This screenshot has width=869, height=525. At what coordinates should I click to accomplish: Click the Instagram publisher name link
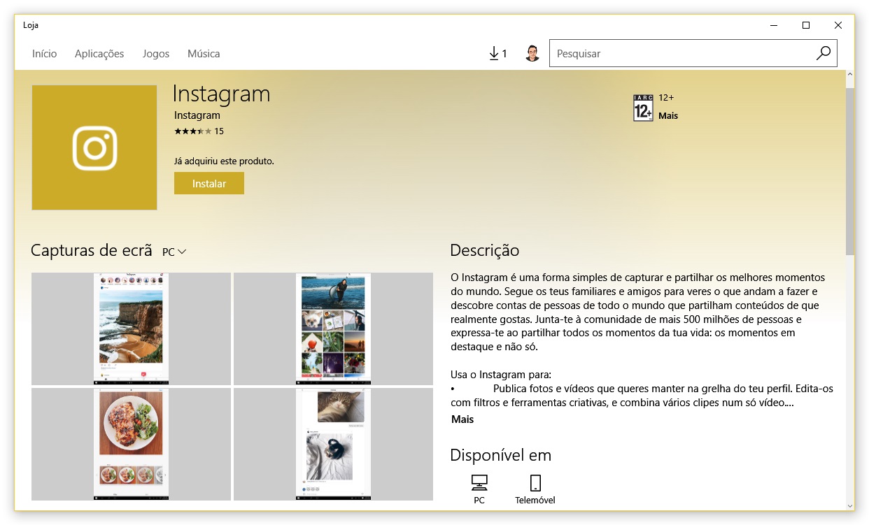[197, 115]
